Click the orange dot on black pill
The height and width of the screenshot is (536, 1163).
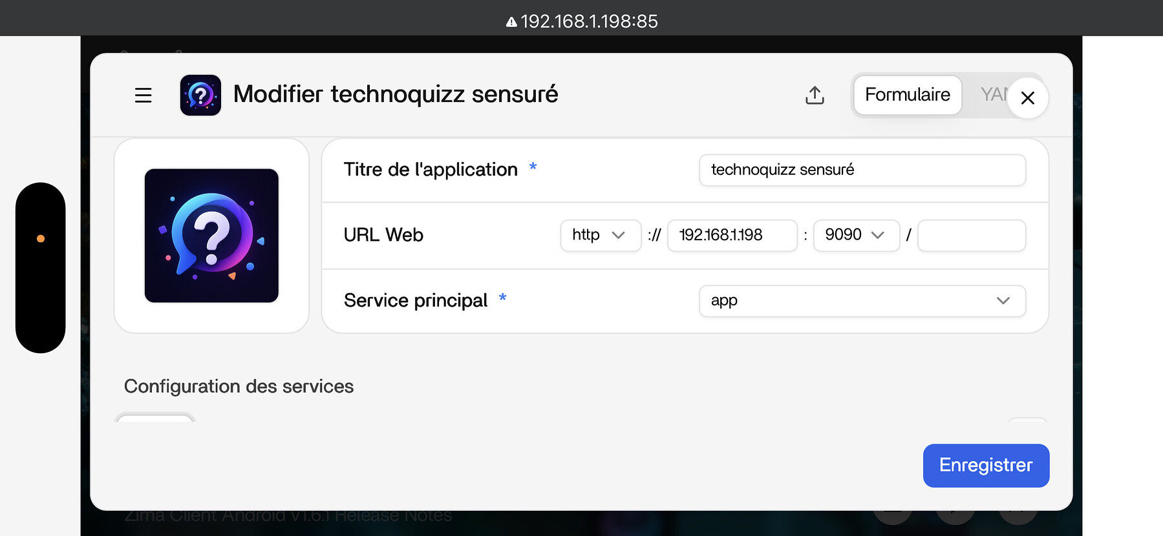tap(41, 238)
